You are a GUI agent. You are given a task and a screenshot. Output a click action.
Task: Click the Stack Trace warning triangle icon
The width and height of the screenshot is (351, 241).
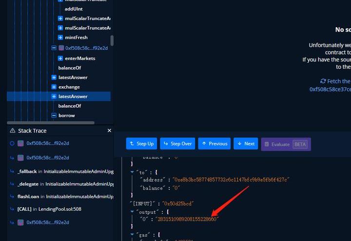click(12, 130)
